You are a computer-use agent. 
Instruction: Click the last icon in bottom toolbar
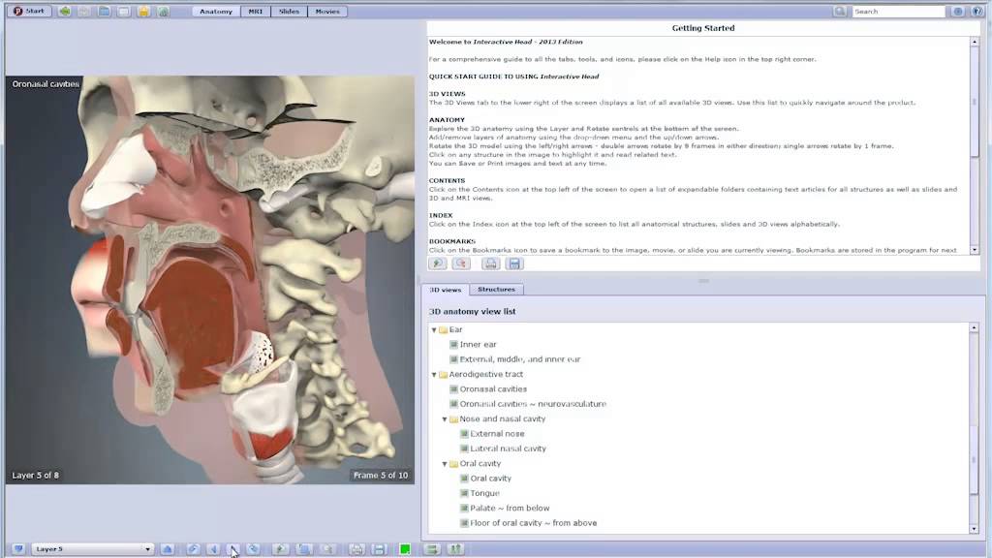pyautogui.click(x=455, y=549)
